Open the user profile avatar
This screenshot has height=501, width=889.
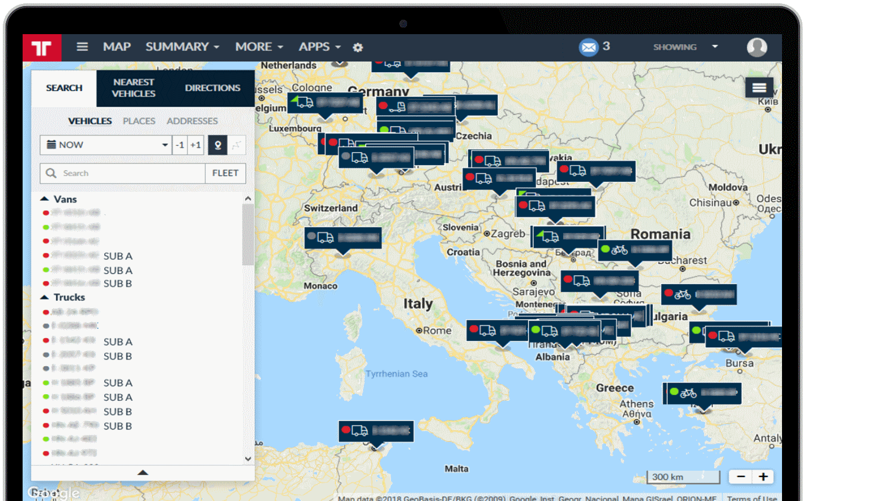pyautogui.click(x=757, y=47)
